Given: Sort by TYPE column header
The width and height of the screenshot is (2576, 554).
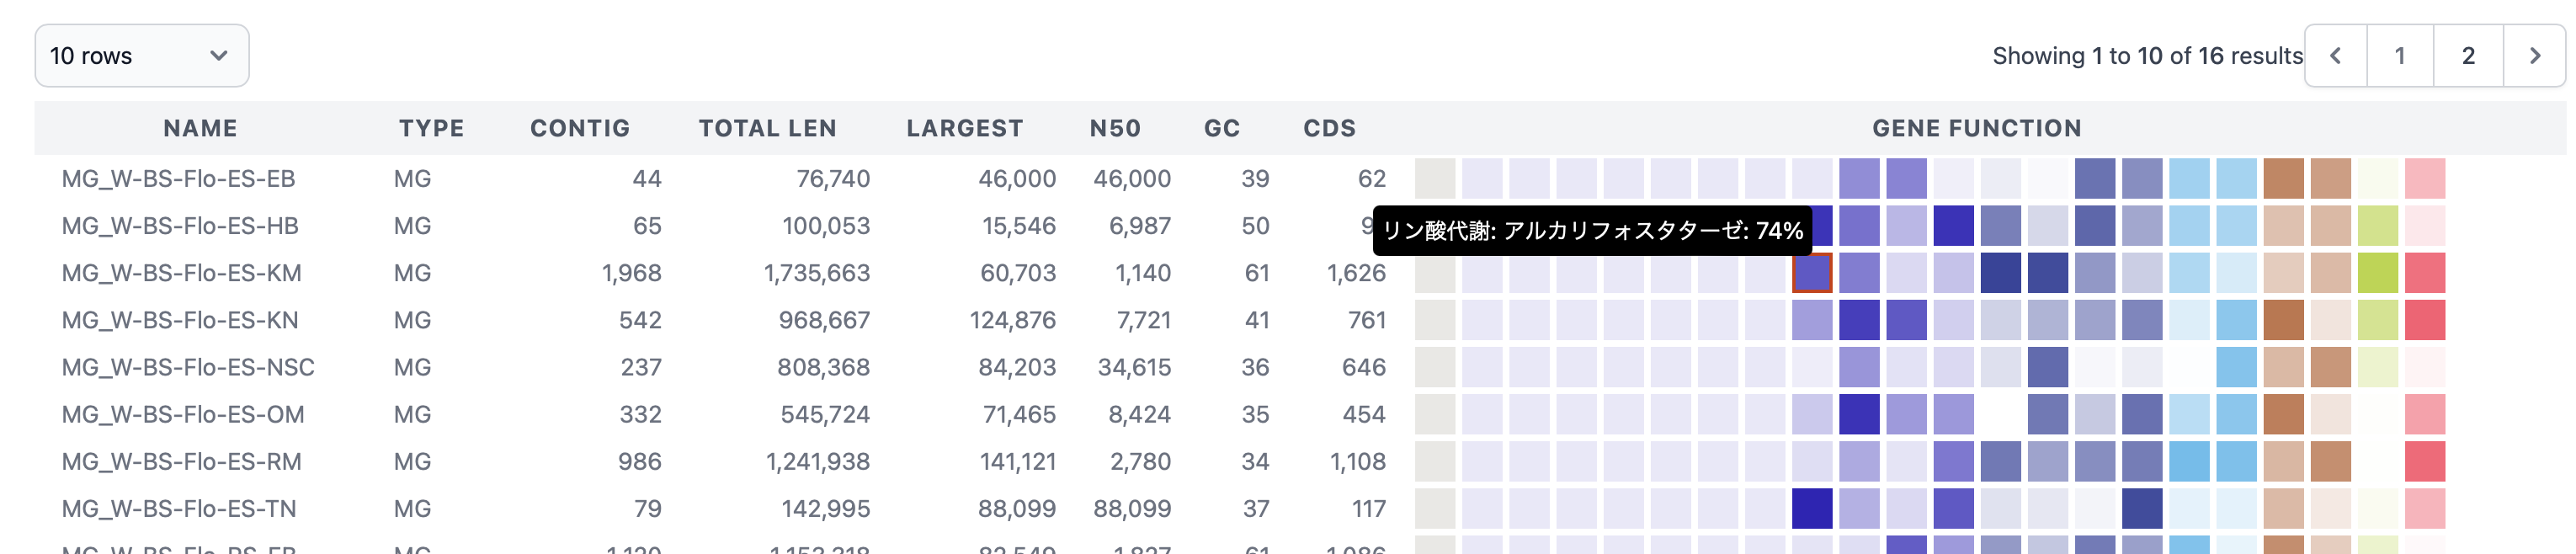Looking at the screenshot, I should [x=431, y=128].
